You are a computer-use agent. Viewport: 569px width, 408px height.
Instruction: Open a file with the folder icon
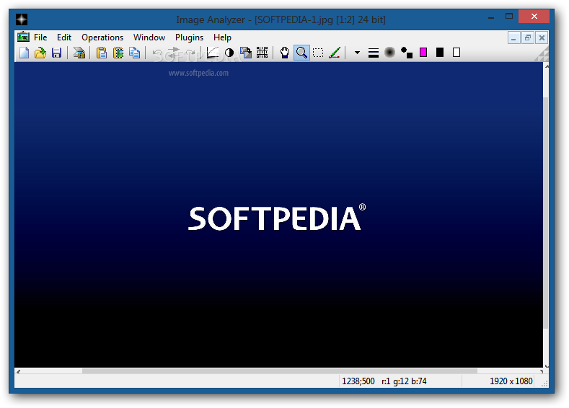coord(40,53)
